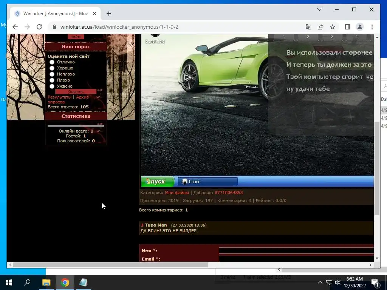Click scroll left arrow
387x290 pixels.
[x=10, y=265]
